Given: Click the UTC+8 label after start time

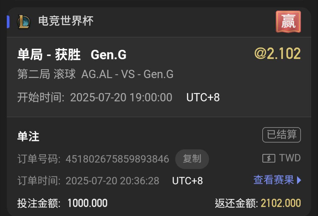Looking at the screenshot, I should [203, 97].
